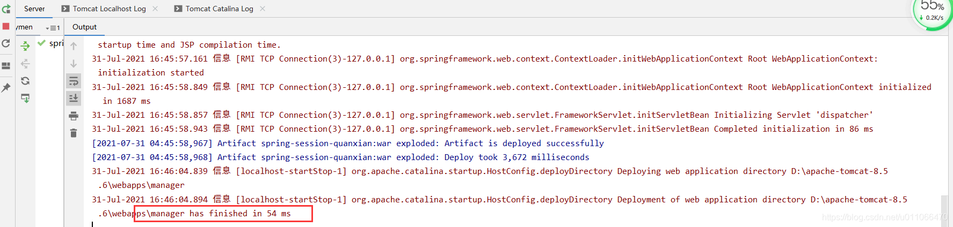Close the Tomcat Localhost Log tab
Viewport: 953px width, 227px height.
click(155, 9)
